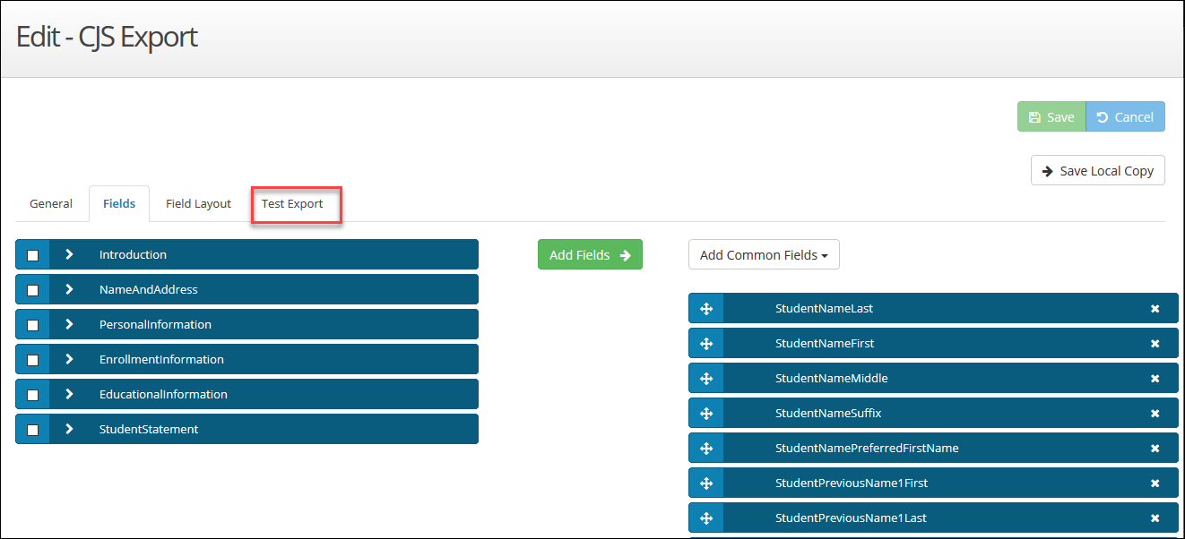Select the StudentPreviousName1First field bar
The width and height of the screenshot is (1185, 539).
point(932,483)
